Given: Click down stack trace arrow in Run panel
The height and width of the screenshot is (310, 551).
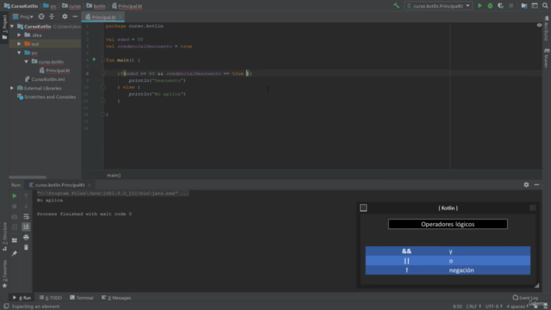Looking at the screenshot, I should pos(26,206).
